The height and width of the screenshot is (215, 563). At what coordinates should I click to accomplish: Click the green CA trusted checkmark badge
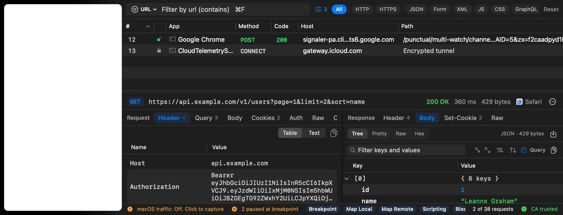point(524,209)
